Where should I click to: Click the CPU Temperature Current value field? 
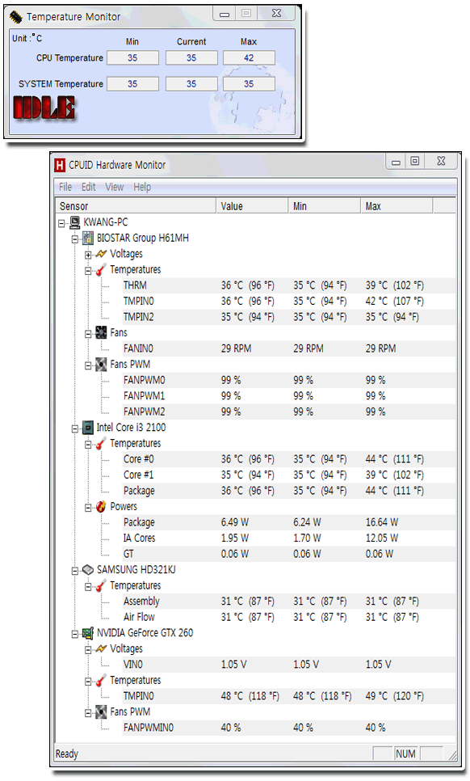click(191, 57)
